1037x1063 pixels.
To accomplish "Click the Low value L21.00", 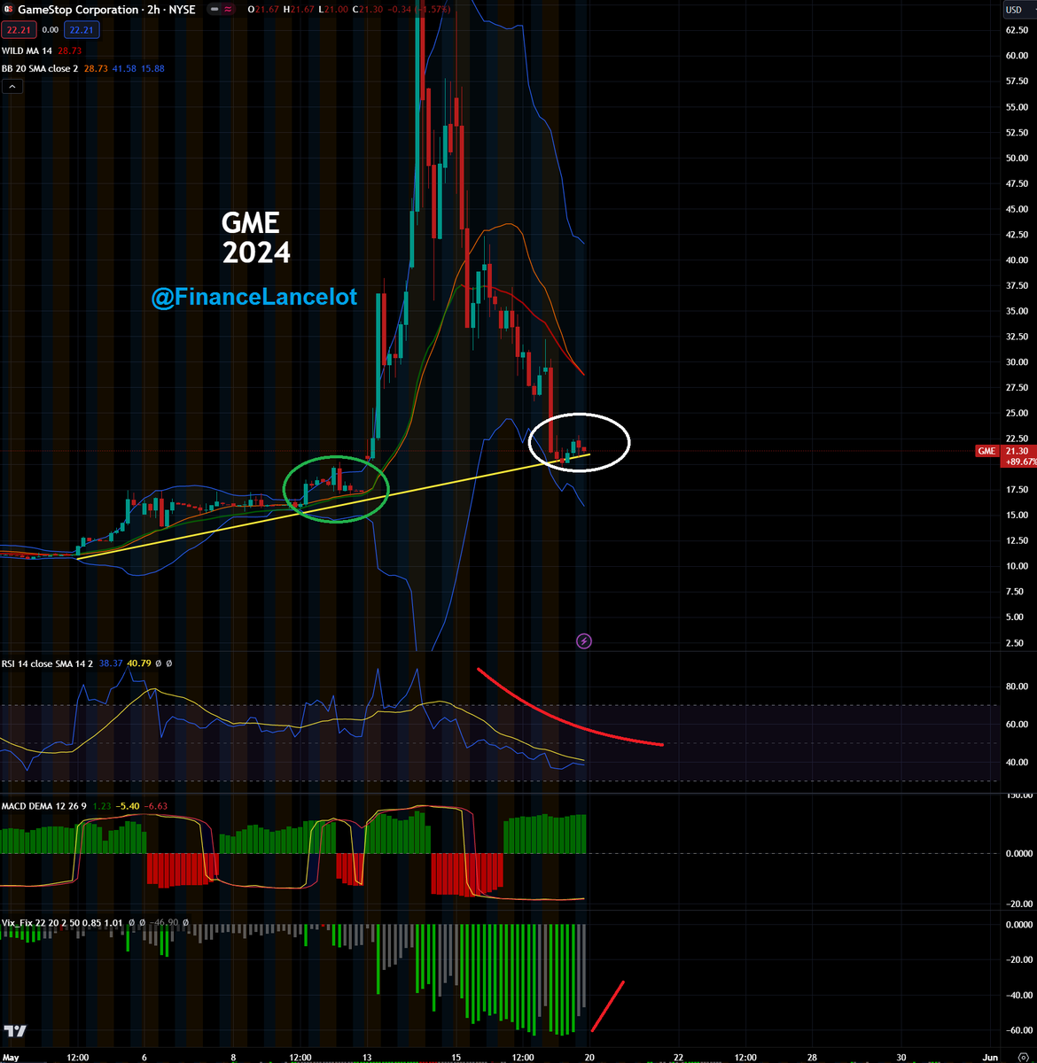I will tap(331, 10).
